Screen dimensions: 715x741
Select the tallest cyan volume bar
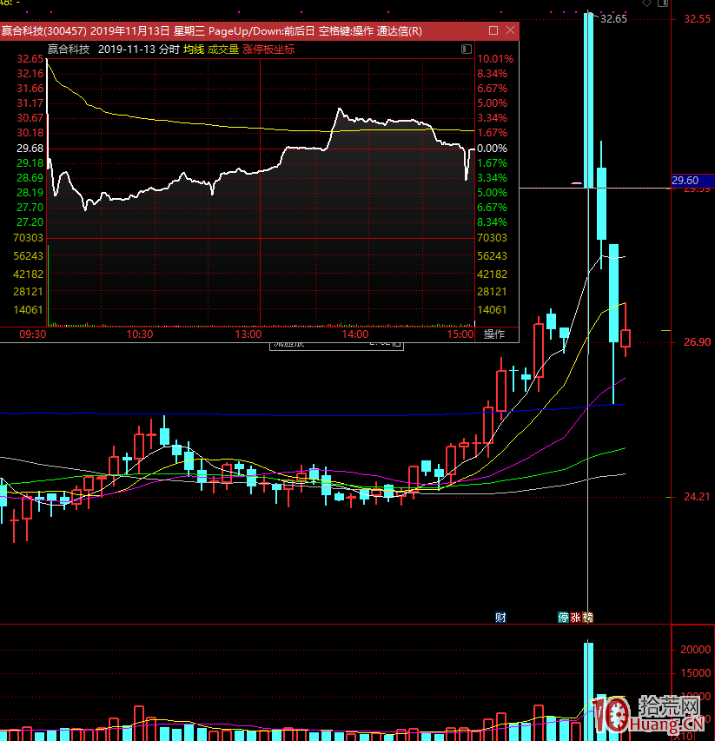589,686
